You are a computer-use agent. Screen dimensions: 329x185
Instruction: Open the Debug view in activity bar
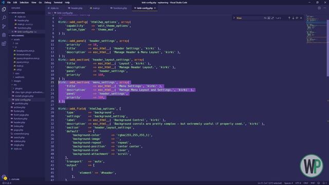coord(4,35)
